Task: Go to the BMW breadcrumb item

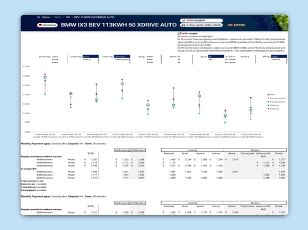Action: (x=58, y=17)
